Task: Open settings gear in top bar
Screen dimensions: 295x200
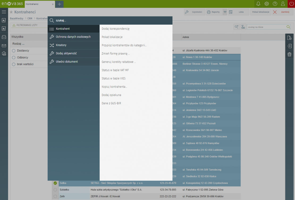Action: tap(267, 4)
